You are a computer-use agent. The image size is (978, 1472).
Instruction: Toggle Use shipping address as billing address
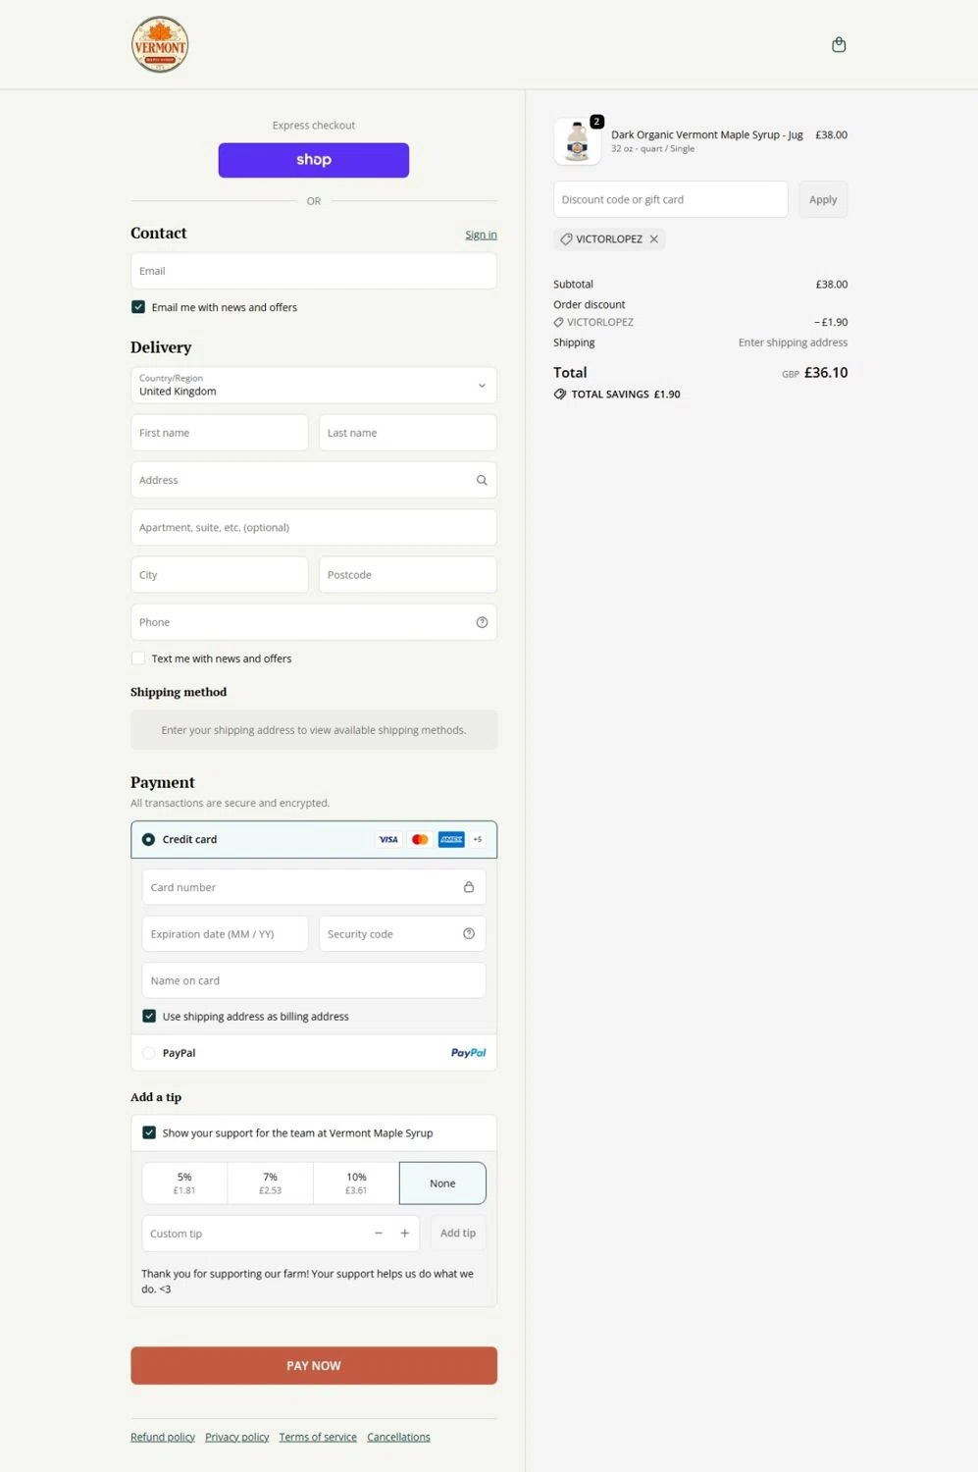[x=149, y=1017]
